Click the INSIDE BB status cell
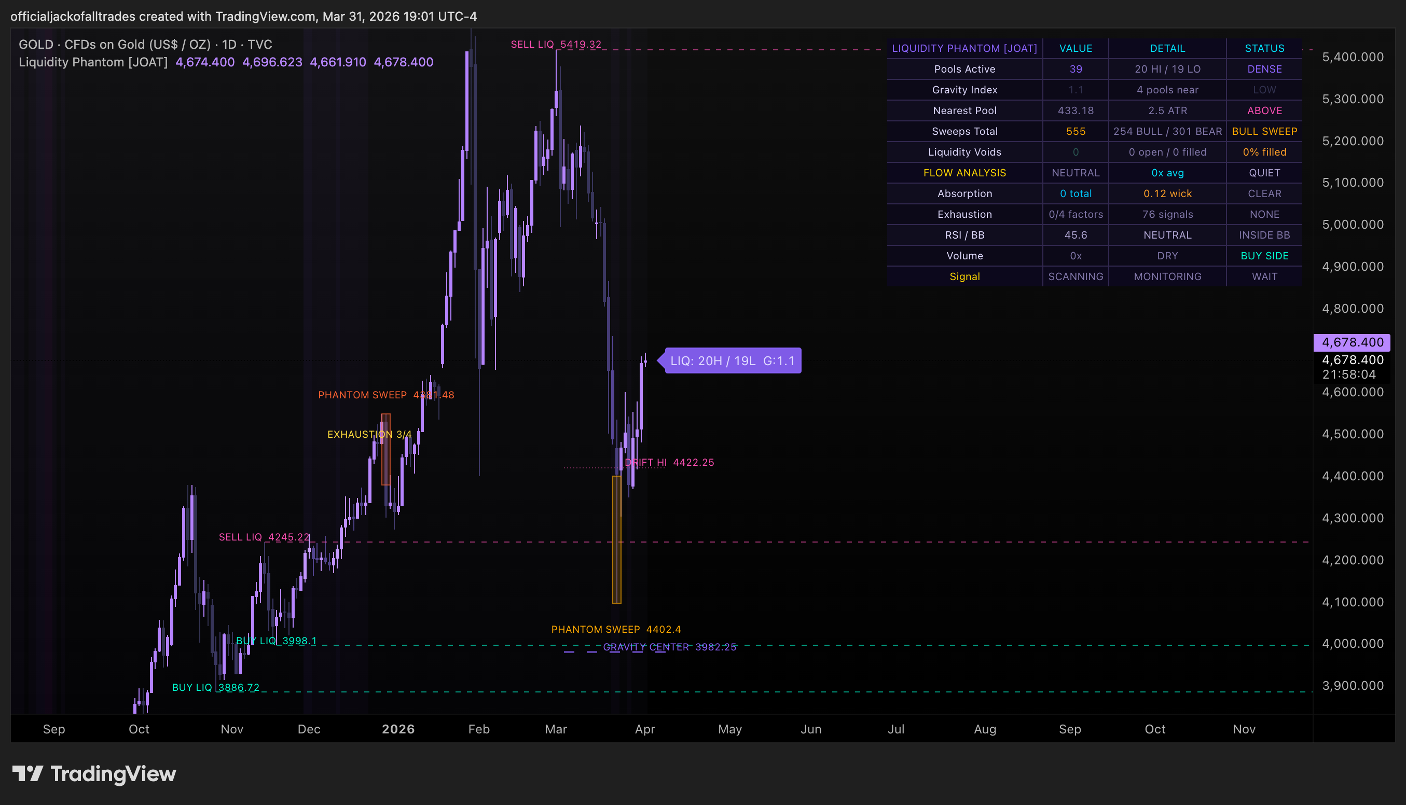The image size is (1406, 805). click(x=1264, y=235)
